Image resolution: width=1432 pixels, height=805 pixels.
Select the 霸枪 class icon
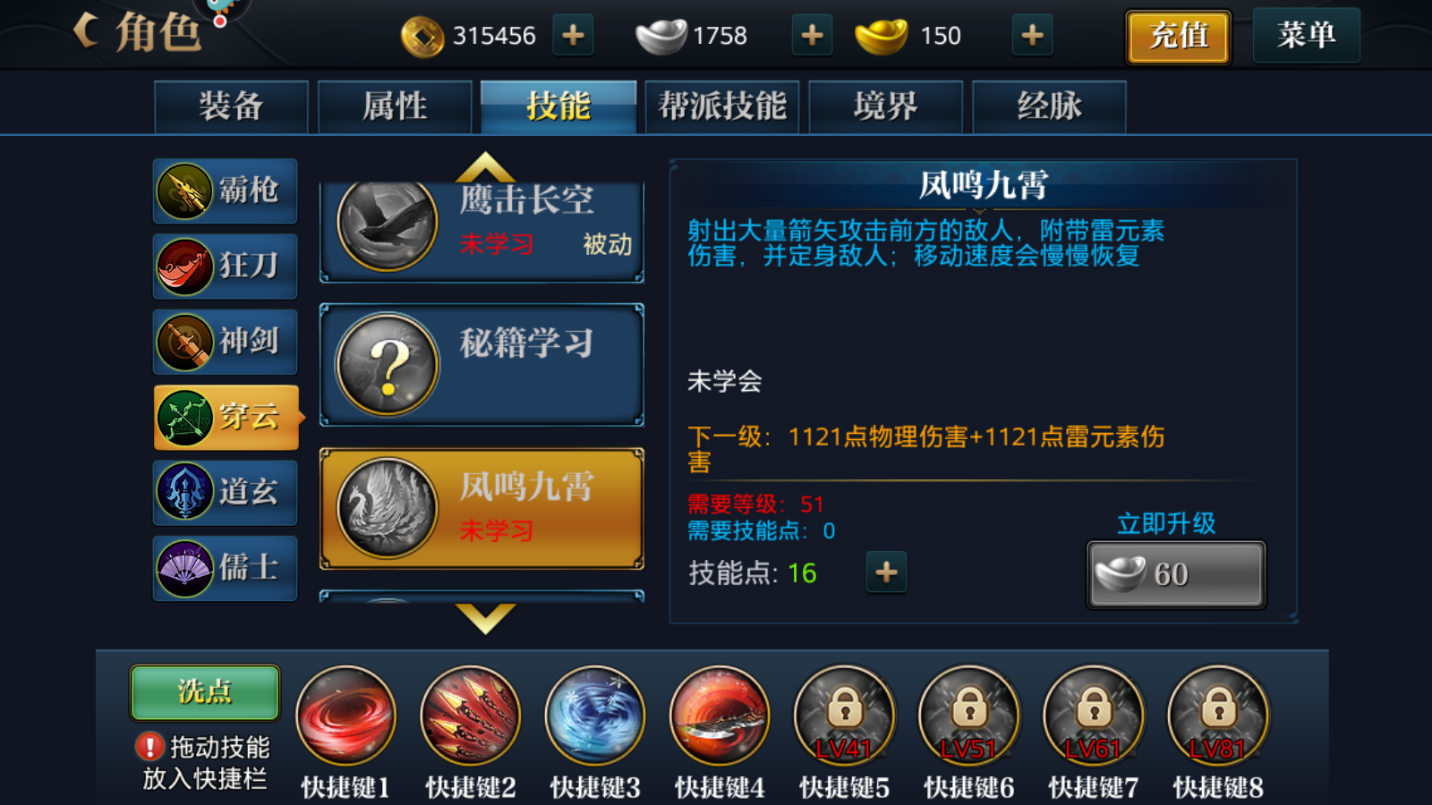coord(184,191)
